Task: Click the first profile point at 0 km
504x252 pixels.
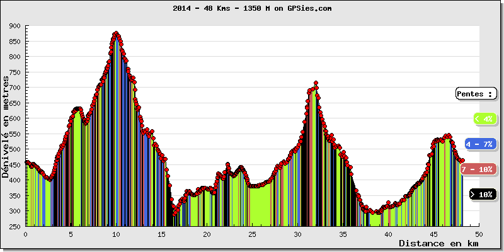Action: [26, 163]
